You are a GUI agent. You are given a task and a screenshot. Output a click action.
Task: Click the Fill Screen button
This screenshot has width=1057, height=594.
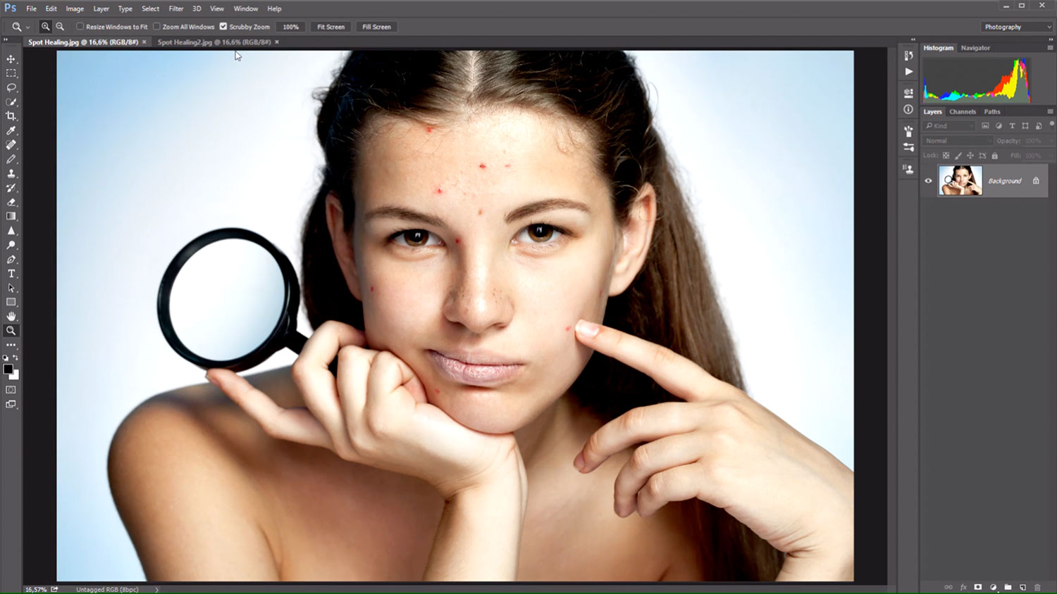click(376, 27)
